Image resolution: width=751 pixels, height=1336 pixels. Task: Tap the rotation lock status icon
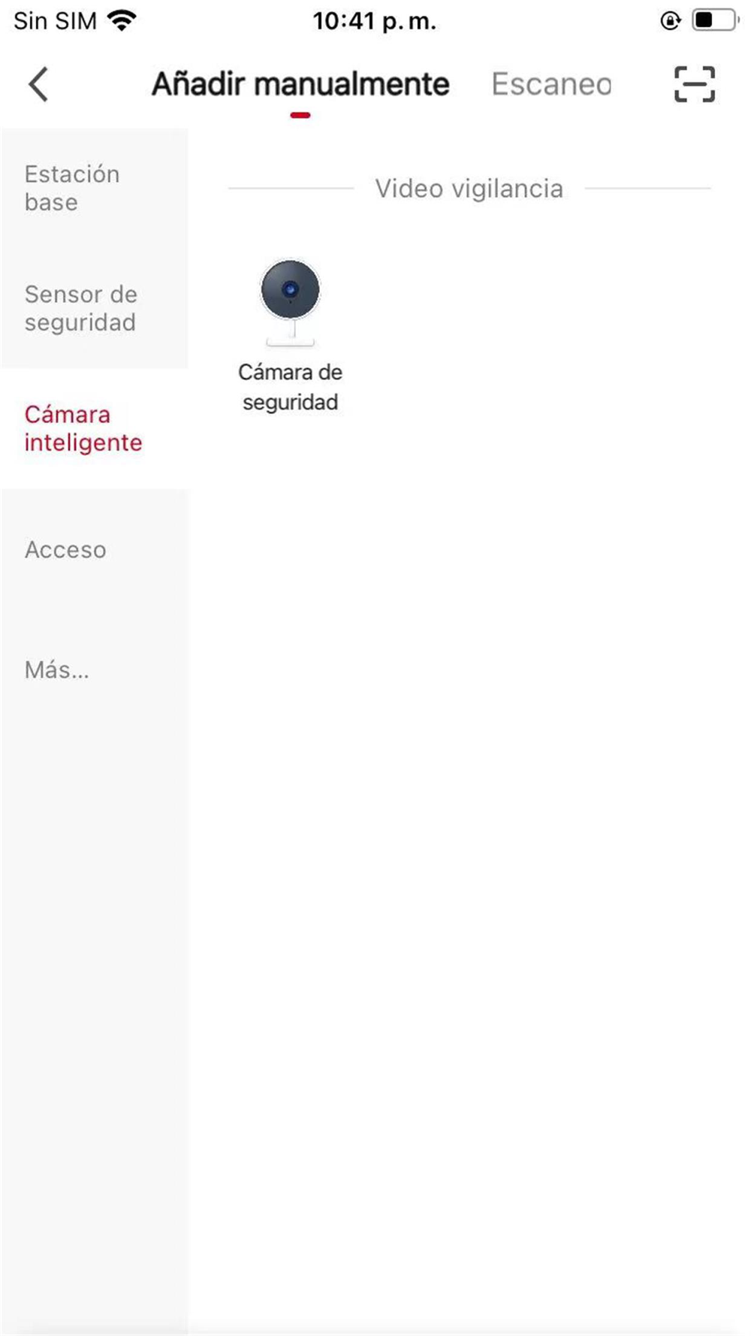(670, 20)
